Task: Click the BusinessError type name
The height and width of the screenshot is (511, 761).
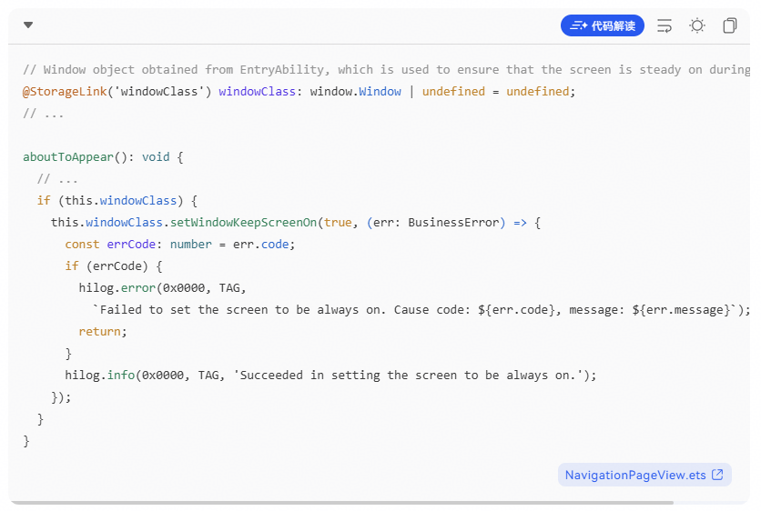Action: point(453,223)
